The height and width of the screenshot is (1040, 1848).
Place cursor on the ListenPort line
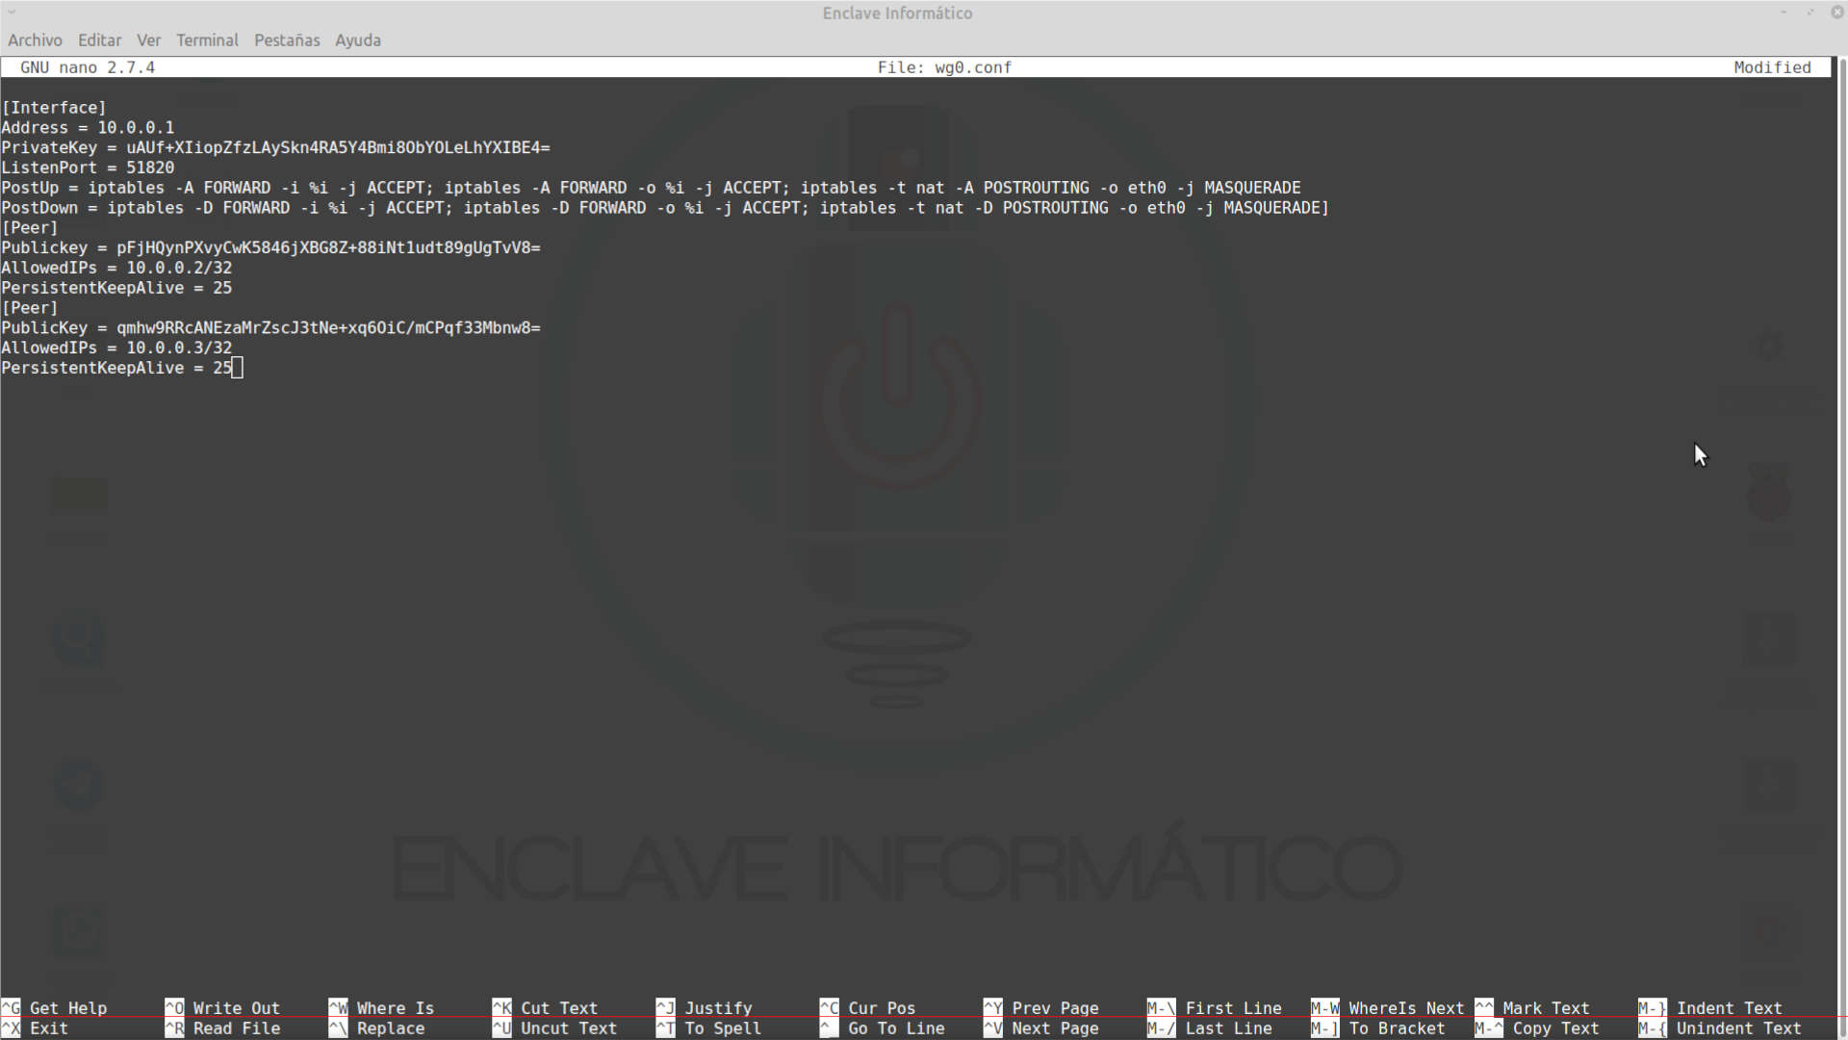click(x=88, y=168)
